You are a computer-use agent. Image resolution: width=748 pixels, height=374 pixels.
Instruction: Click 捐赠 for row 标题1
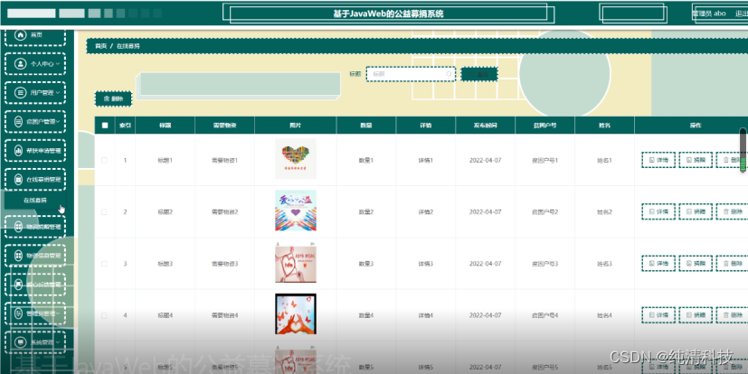(x=696, y=160)
